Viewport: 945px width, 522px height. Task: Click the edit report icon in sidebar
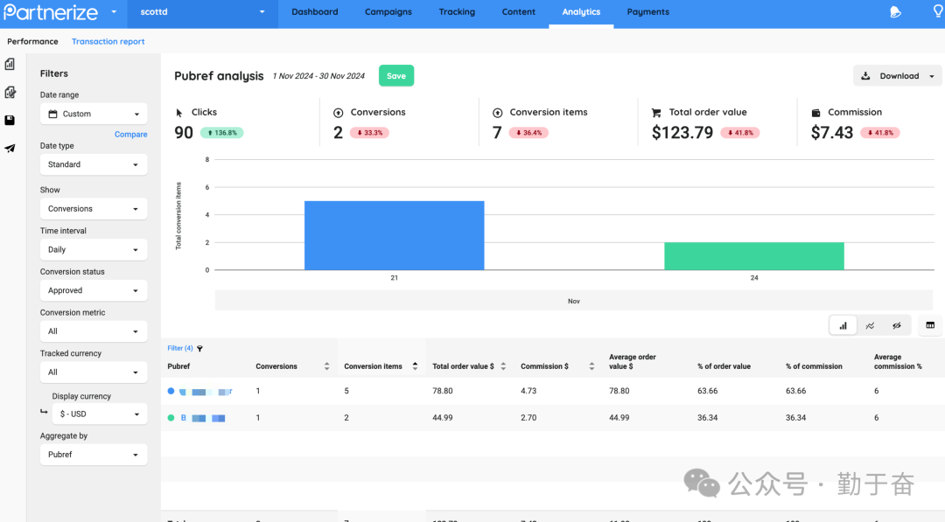coord(10,92)
